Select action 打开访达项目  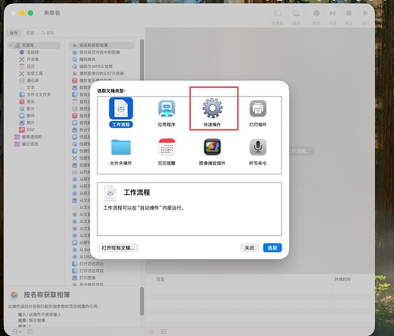(x=91, y=263)
